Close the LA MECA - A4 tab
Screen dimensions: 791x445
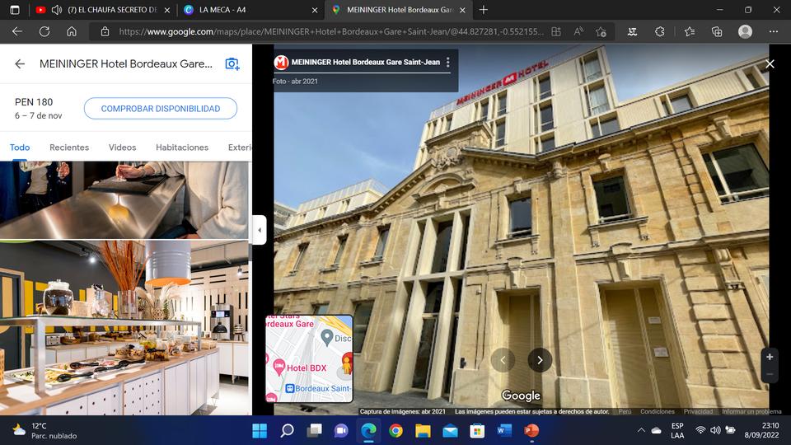click(x=315, y=10)
